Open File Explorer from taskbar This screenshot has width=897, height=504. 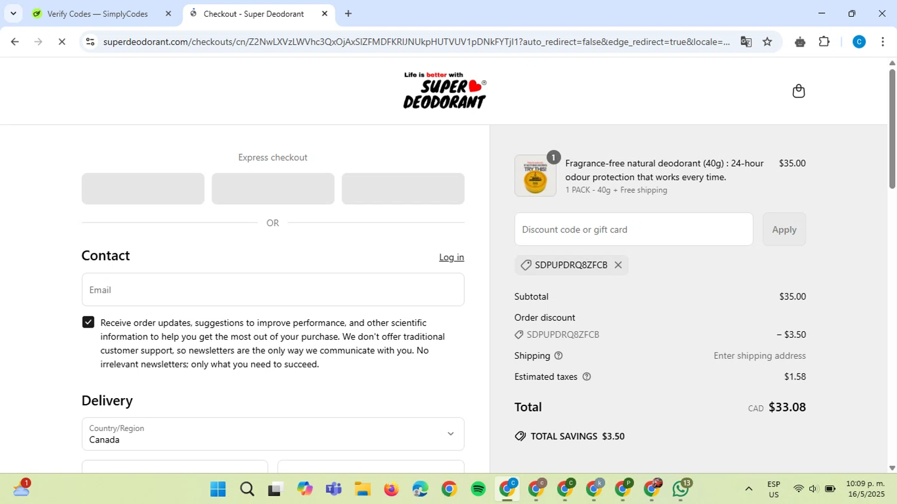362,489
